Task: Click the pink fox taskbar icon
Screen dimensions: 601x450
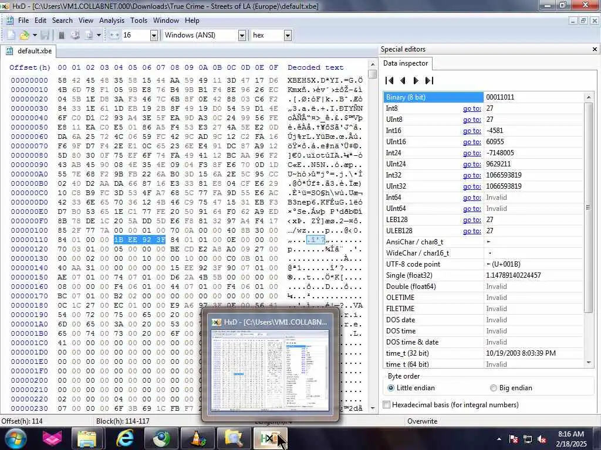Action: [x=52, y=438]
